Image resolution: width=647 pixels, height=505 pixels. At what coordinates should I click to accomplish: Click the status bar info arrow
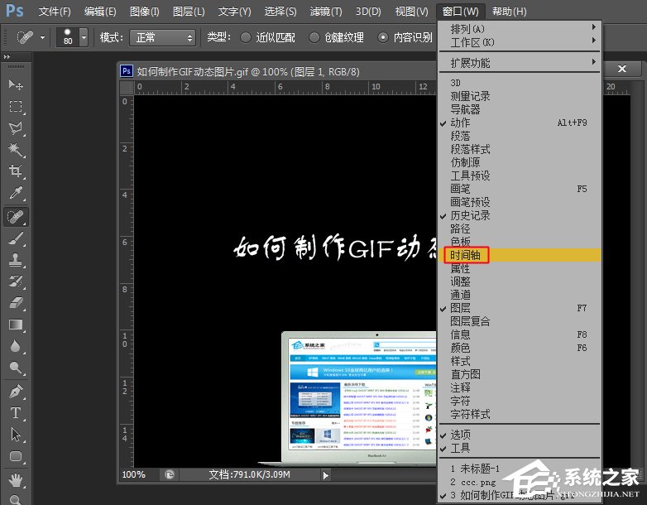(325, 475)
